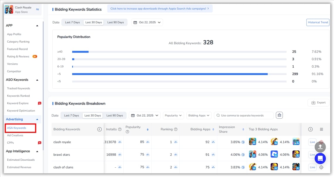Go to Ad Creatives in sidebar
The image size is (334, 177).
[x=15, y=135]
